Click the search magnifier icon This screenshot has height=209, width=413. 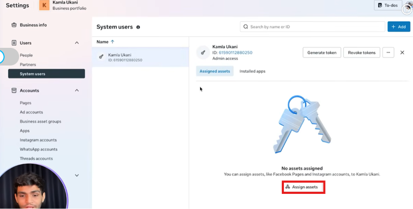pyautogui.click(x=246, y=27)
